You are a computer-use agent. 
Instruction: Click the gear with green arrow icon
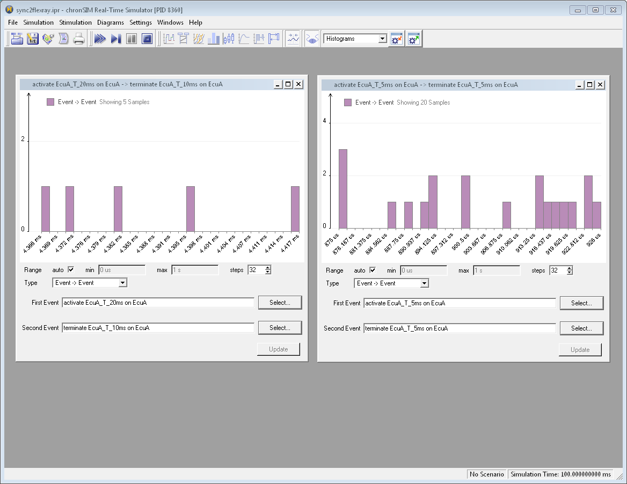414,39
